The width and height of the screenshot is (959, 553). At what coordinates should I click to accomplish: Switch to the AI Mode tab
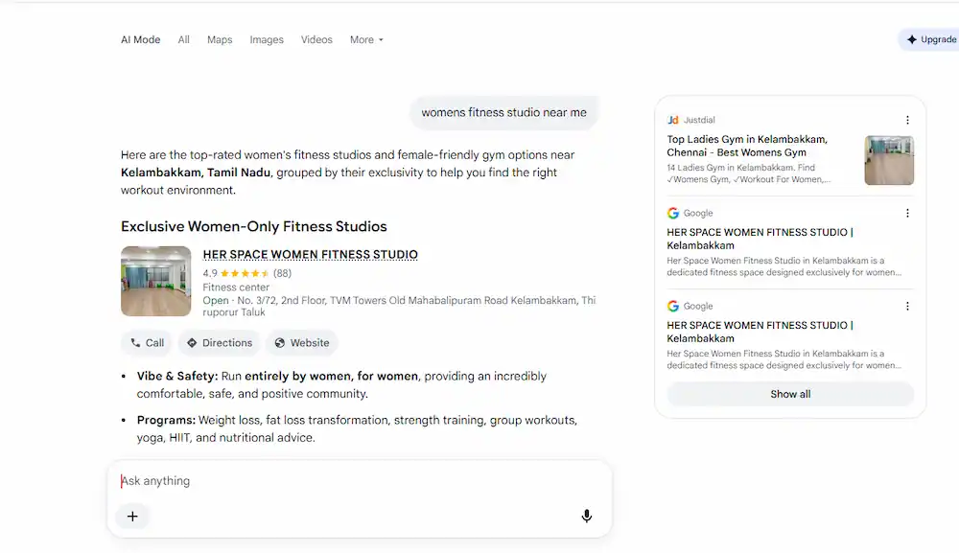point(140,39)
